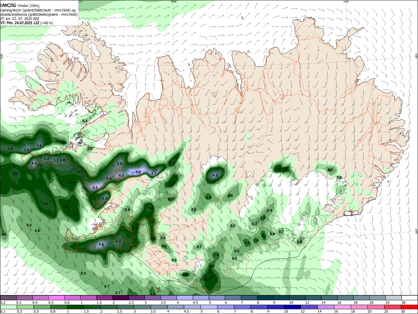Click the 4.2 precipitation value over the glacier

pyautogui.click(x=215, y=175)
